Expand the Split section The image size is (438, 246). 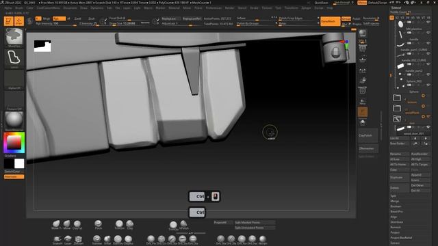pos(394,196)
